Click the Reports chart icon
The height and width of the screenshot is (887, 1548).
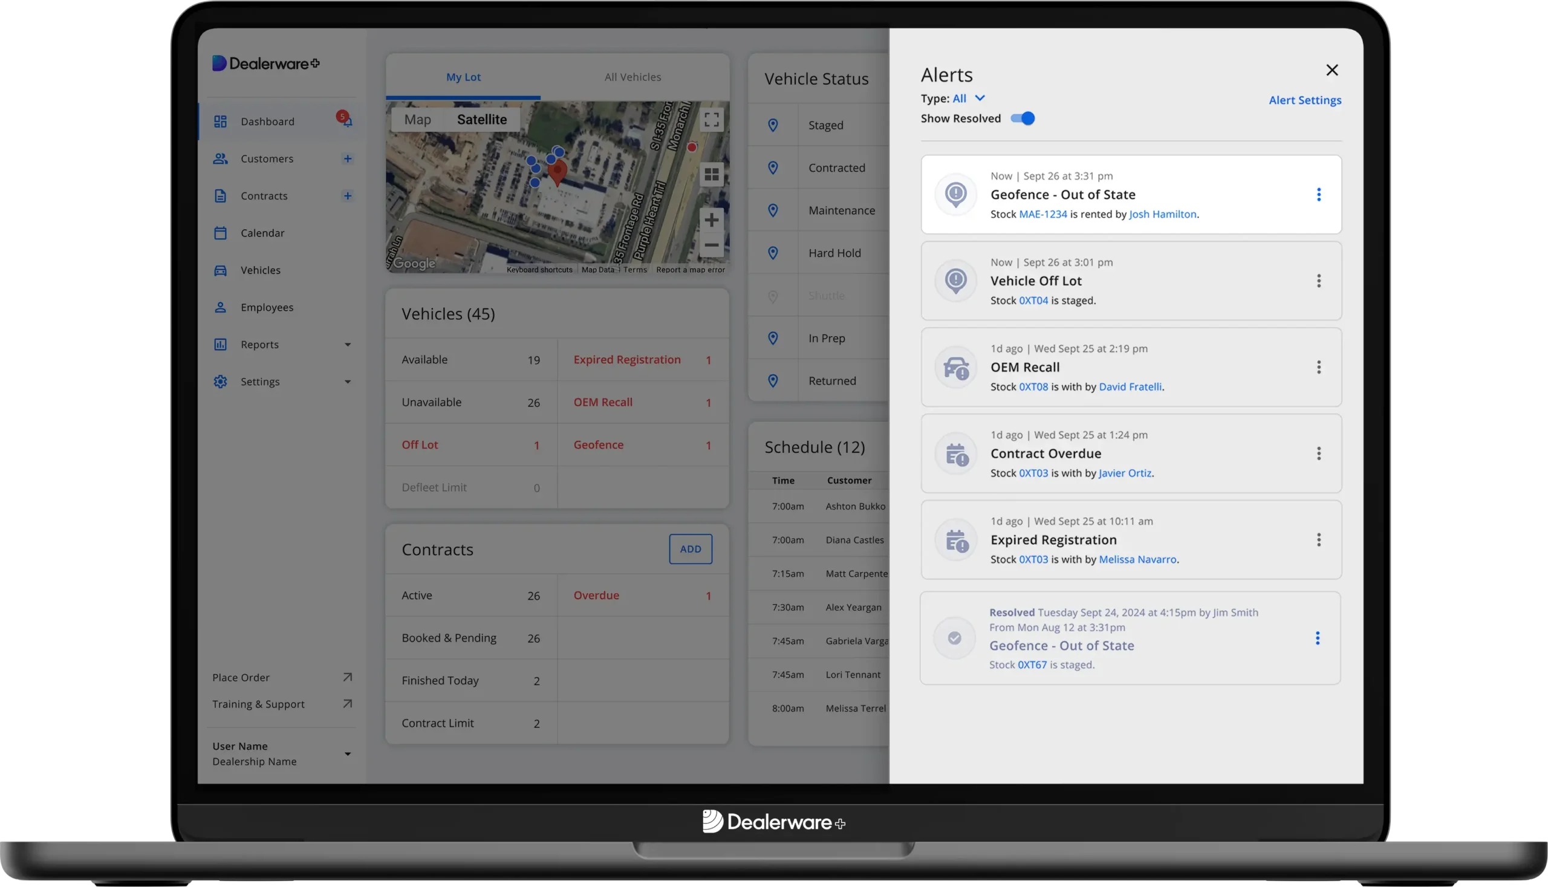tap(221, 344)
